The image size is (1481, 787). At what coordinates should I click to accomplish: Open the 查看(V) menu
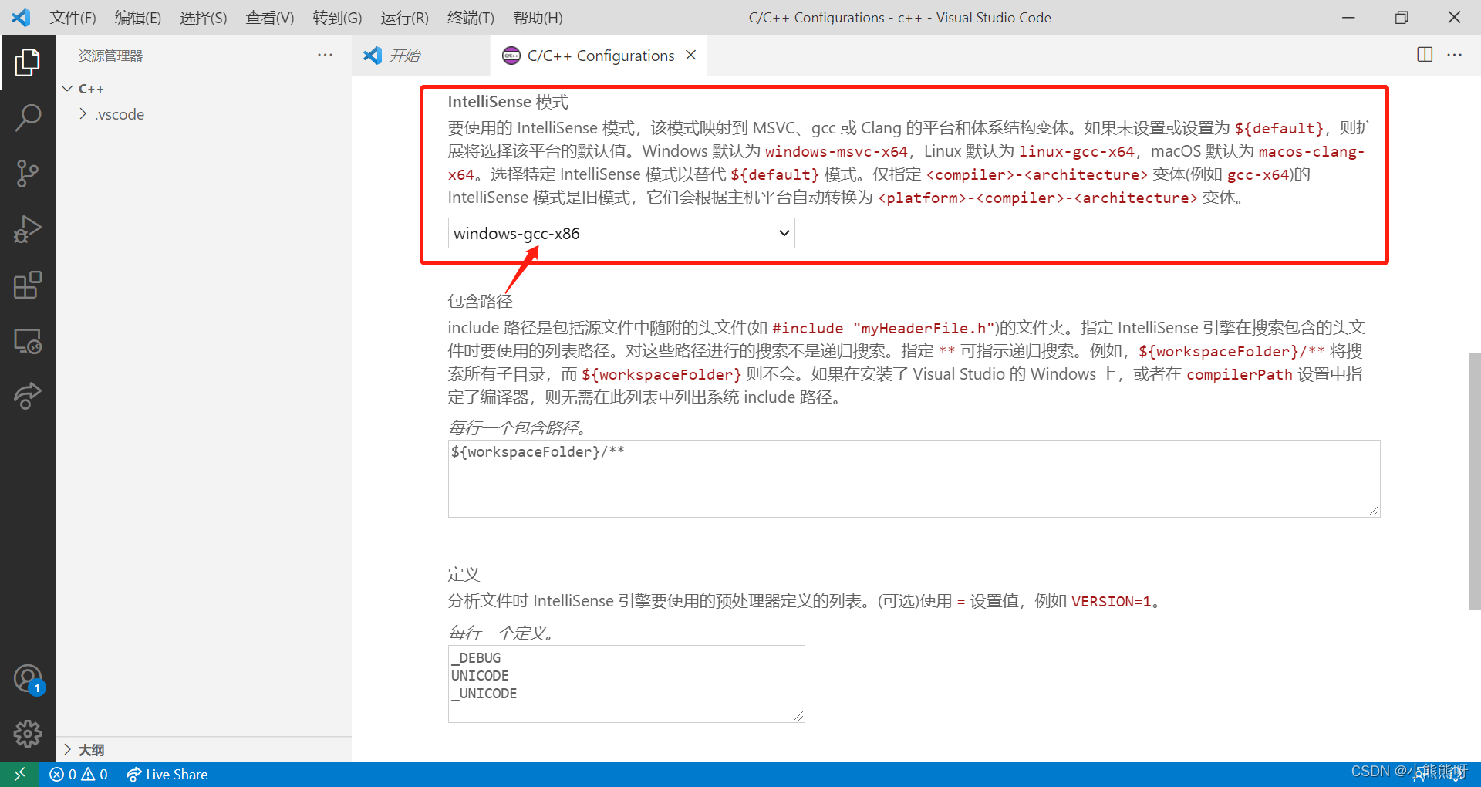(x=270, y=17)
